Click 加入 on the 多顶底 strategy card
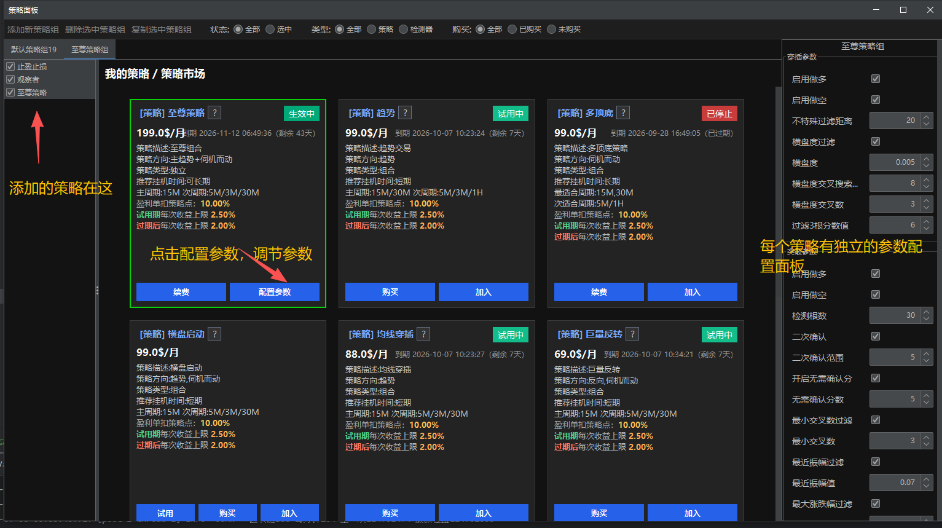 (x=693, y=292)
